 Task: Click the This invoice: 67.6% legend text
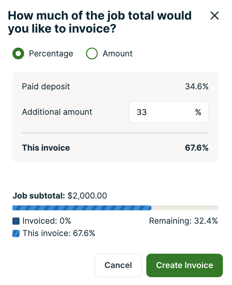coord(59,233)
